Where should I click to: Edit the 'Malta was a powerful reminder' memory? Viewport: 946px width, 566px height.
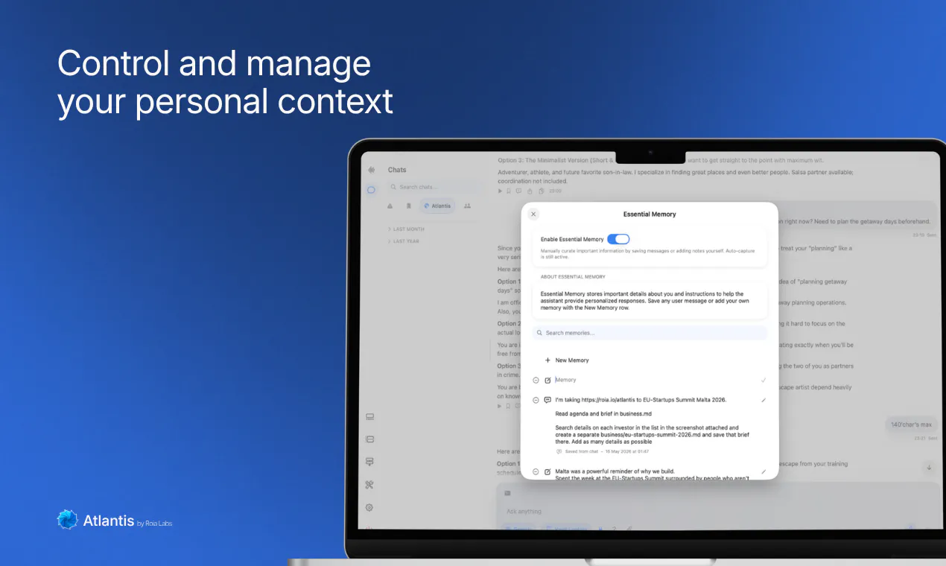[764, 471]
